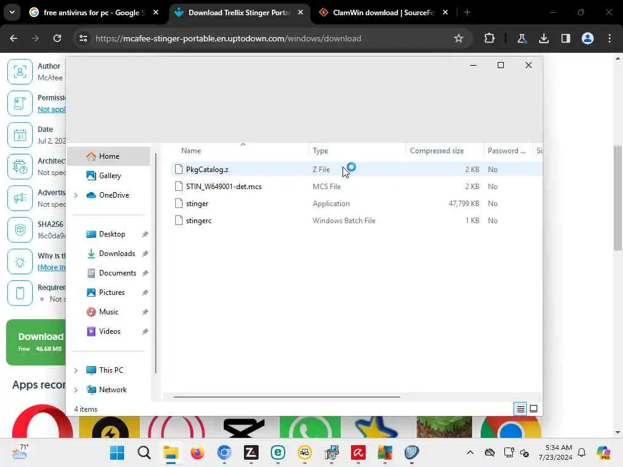Bookmark this page with the star
The width and height of the screenshot is (623, 467).
coord(459,38)
